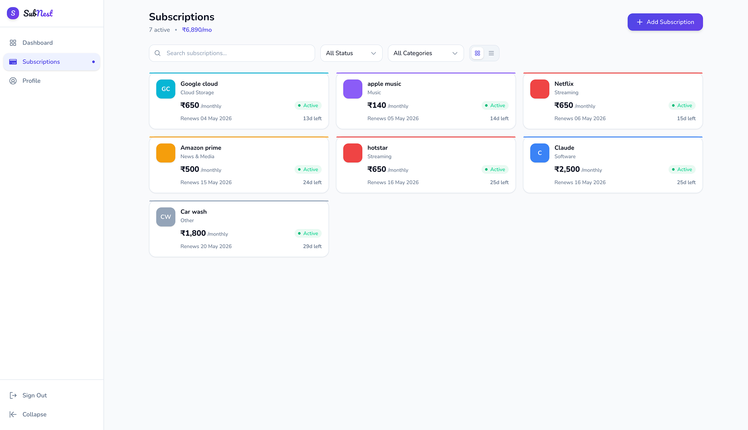
Task: Click the orange Amazon prime color tile
Action: [x=166, y=153]
